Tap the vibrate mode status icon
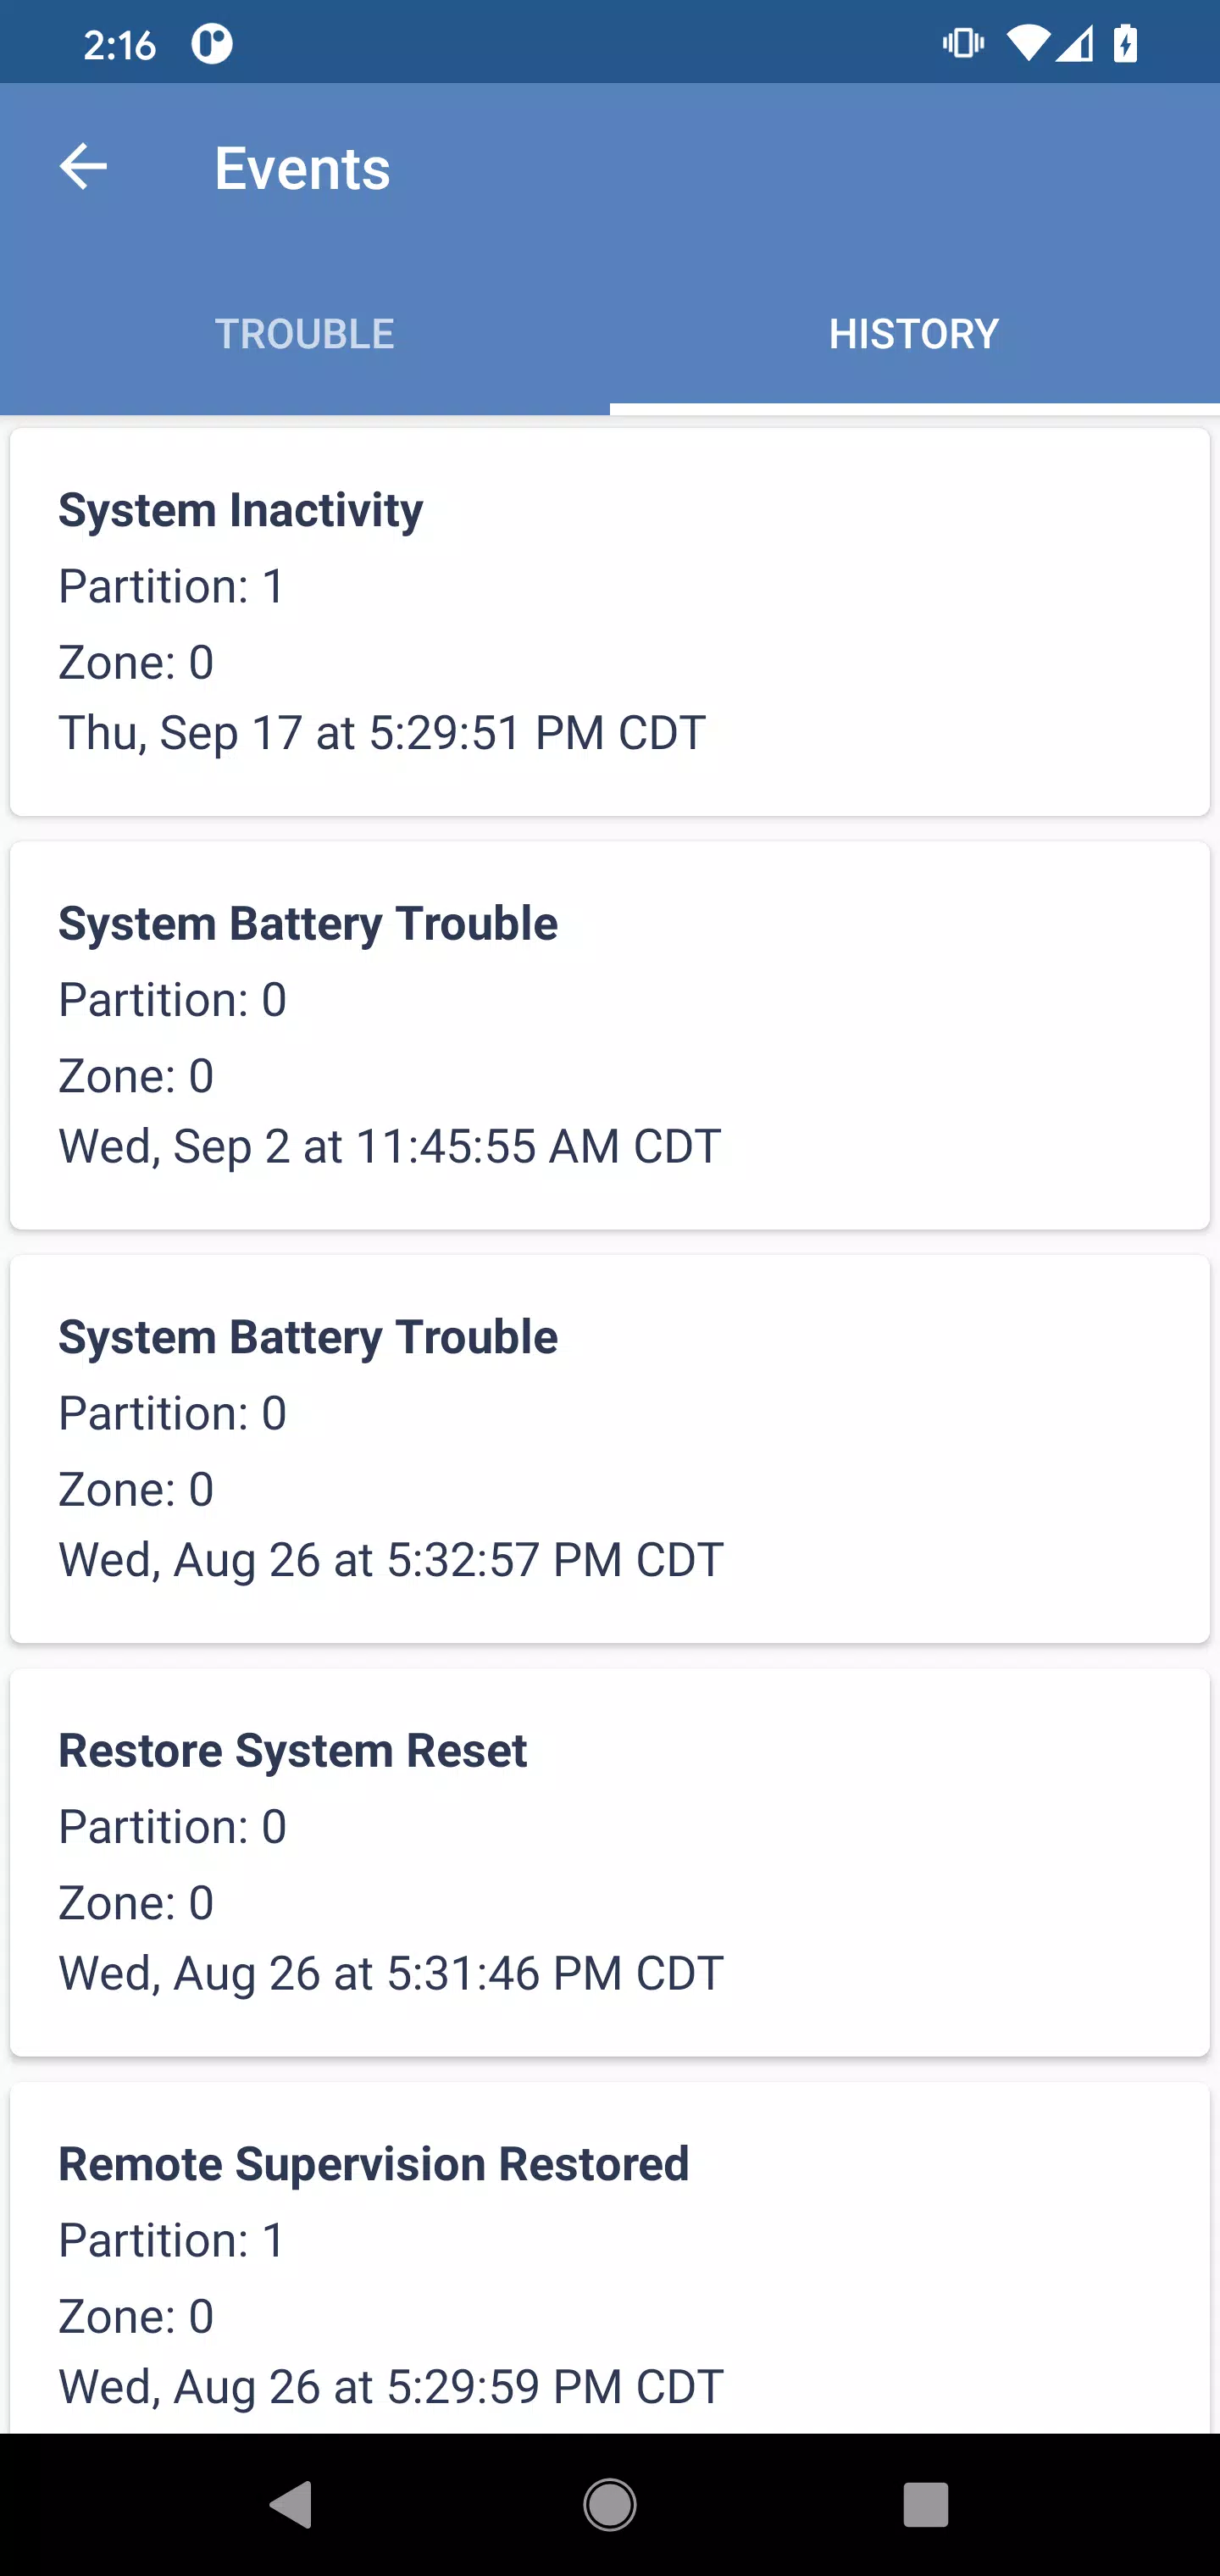This screenshot has width=1220, height=2576. click(963, 43)
